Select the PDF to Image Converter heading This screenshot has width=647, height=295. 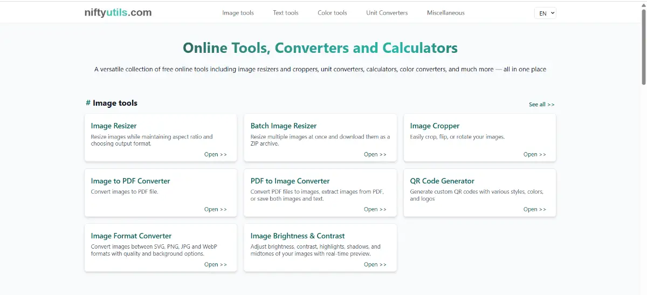(290, 181)
